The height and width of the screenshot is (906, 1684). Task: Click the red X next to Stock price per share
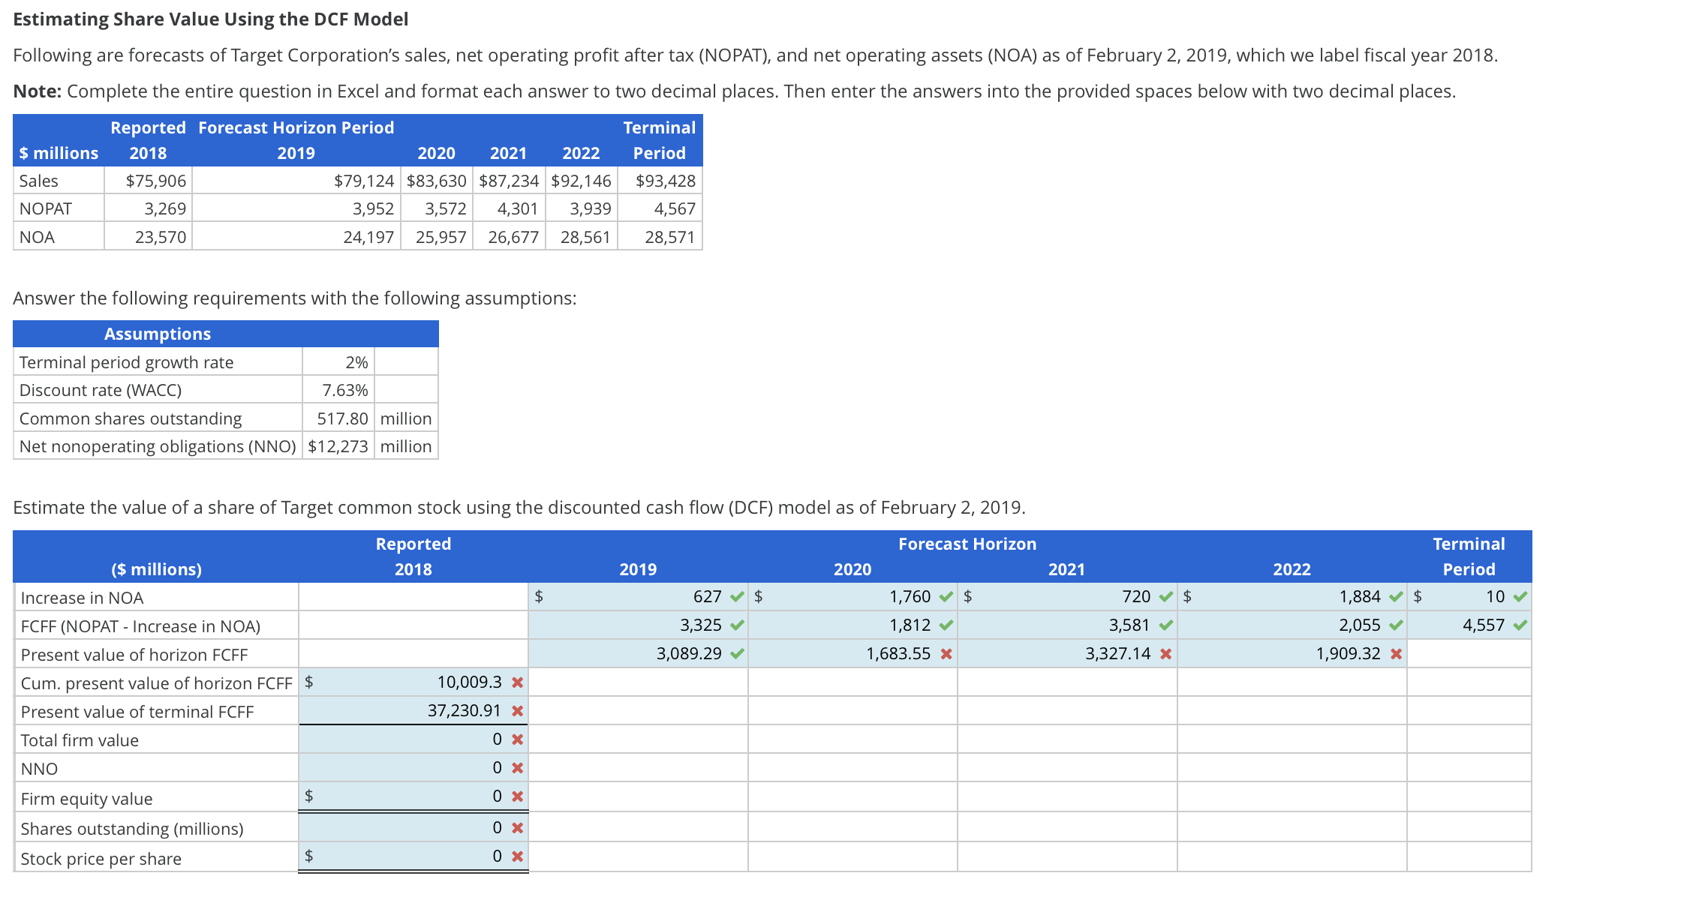[516, 855]
